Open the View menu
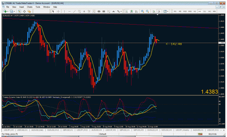The image size is (227, 137). (14, 7)
